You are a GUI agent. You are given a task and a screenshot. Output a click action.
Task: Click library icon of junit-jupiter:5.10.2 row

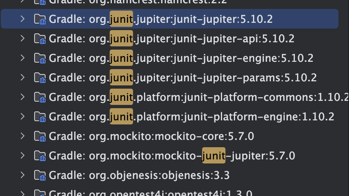point(40,19)
